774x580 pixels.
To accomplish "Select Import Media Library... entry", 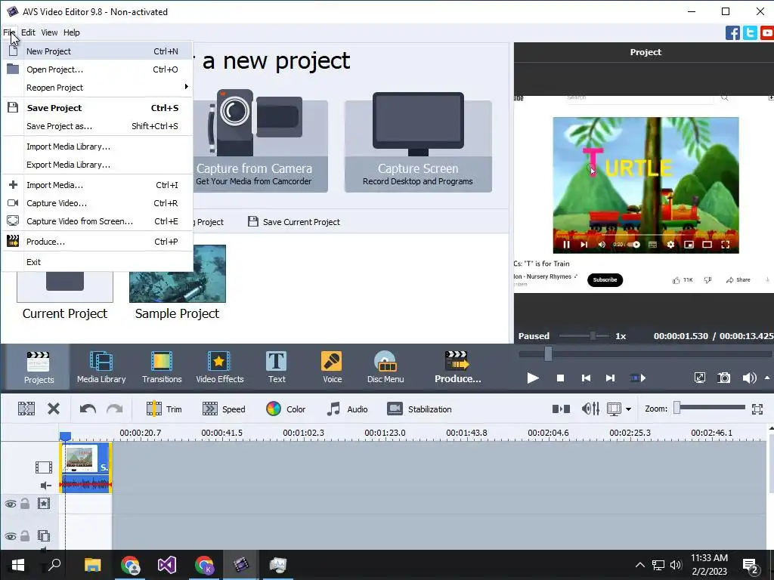I will pyautogui.click(x=97, y=146).
